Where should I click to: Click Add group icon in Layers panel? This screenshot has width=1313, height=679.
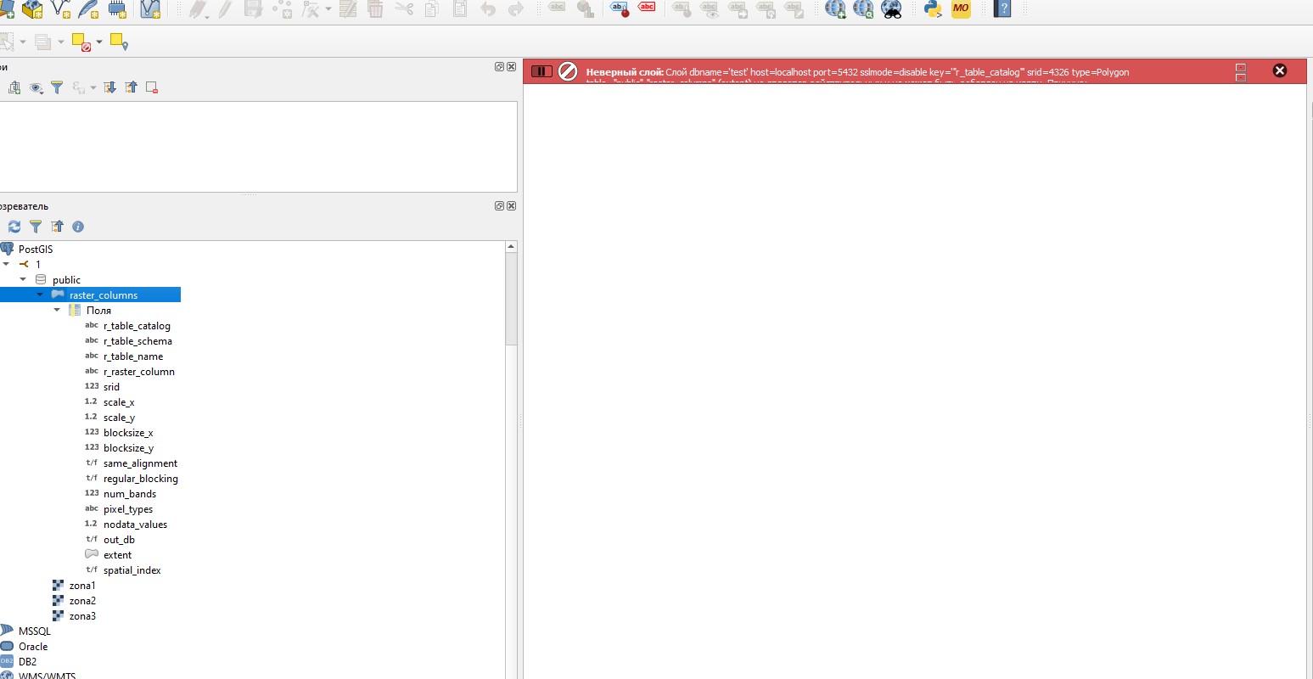point(14,87)
